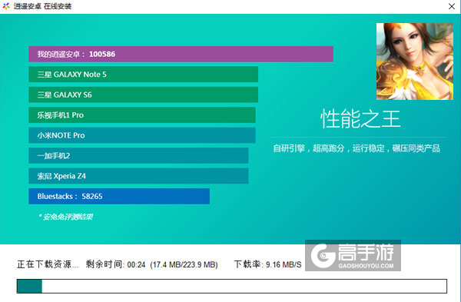The height and width of the screenshot is (302, 461).
Task: Close the online installer window
Action: coord(452,6)
